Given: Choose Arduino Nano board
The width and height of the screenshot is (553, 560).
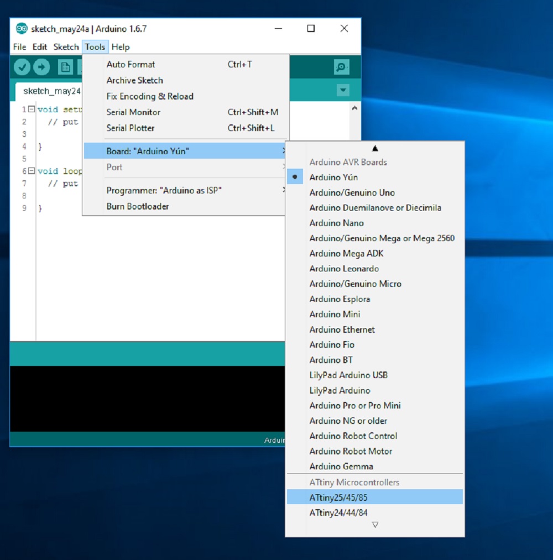Looking at the screenshot, I should pos(375,223).
